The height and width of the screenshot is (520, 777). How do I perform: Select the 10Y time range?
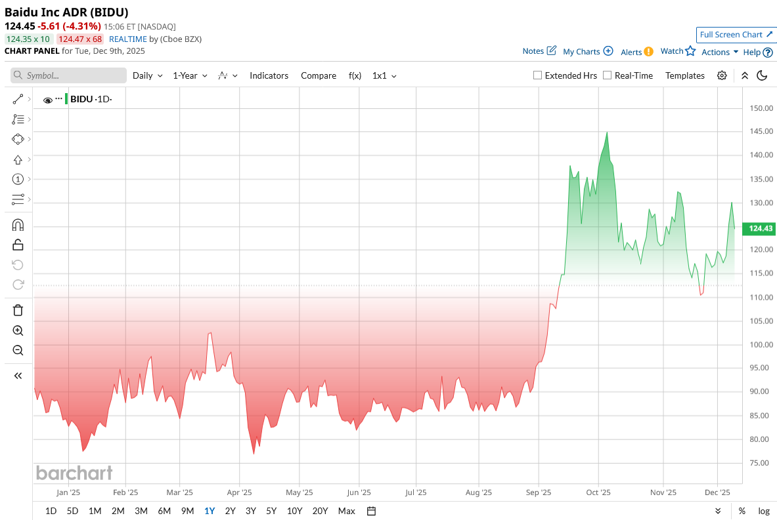click(294, 511)
